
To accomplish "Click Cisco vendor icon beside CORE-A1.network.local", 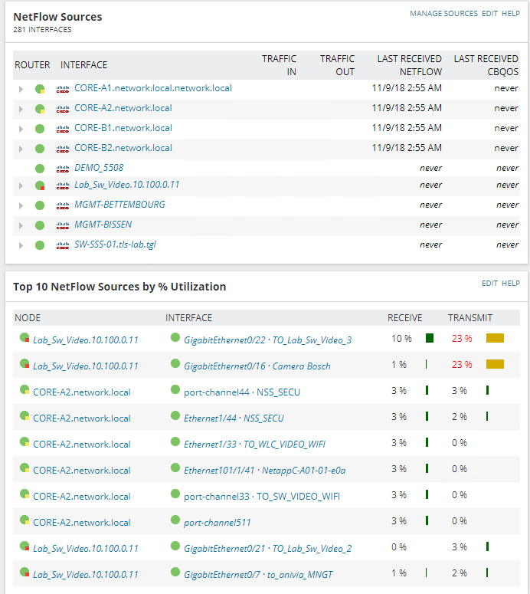I will 63,90.
